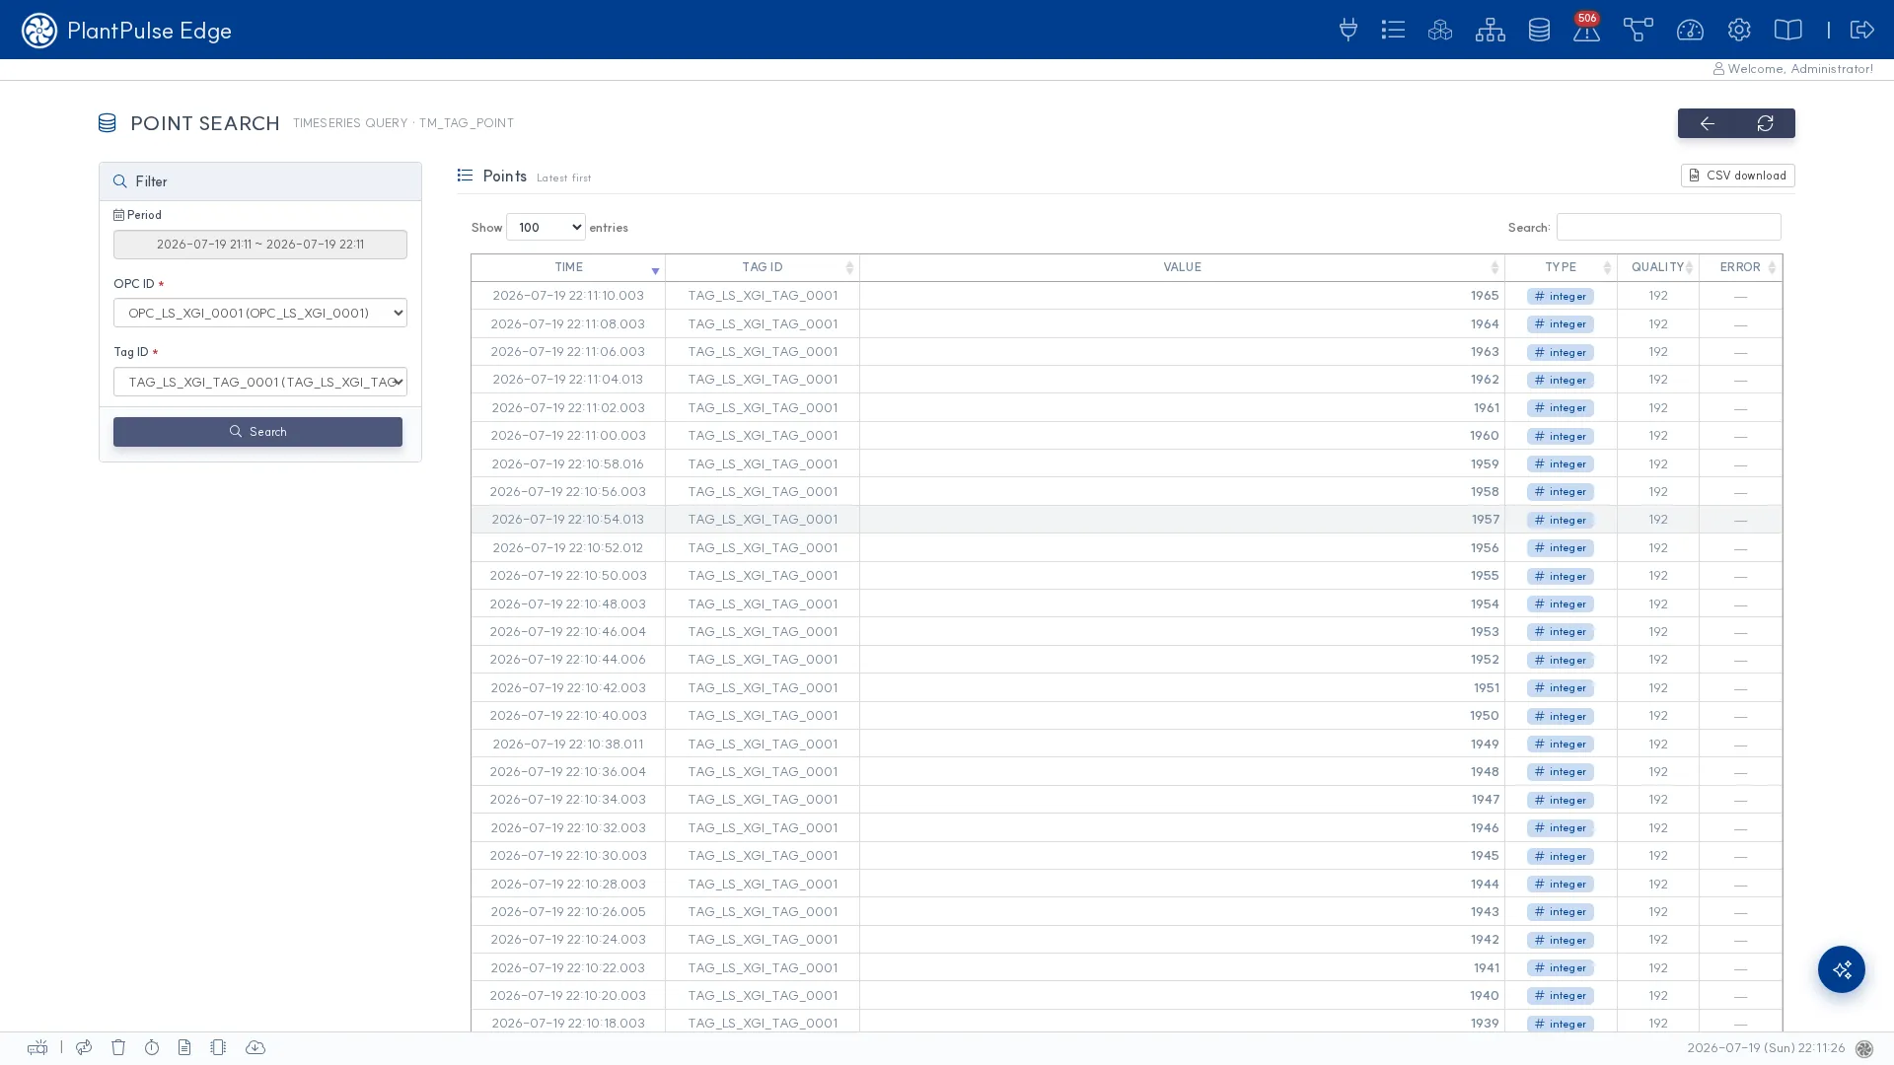Click the time cell 2026-07-19 22:10:38.011

[568, 744]
